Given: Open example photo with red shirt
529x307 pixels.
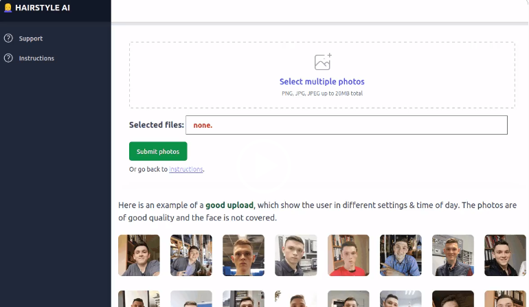Looking at the screenshot, I should 348,255.
